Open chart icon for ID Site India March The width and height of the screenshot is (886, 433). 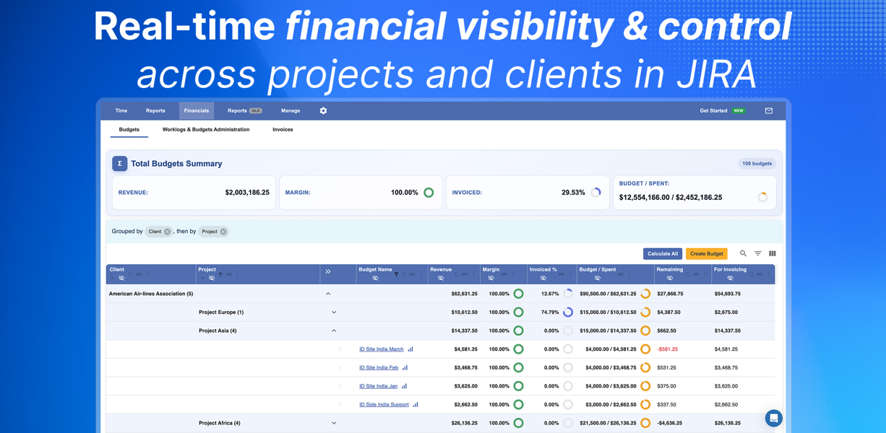pyautogui.click(x=410, y=349)
